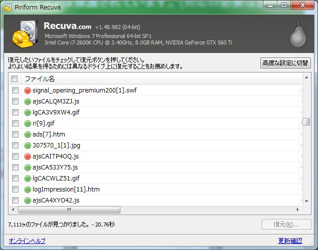Image resolution: width=318 pixels, height=250 pixels.
Task: Click green status dot of ri[9].gif
Action: pos(28,123)
